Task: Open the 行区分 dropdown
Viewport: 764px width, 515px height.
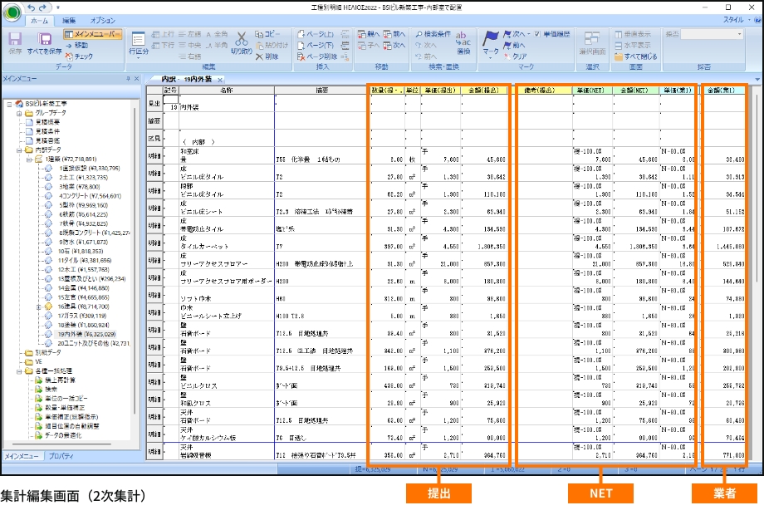Action: [138, 43]
